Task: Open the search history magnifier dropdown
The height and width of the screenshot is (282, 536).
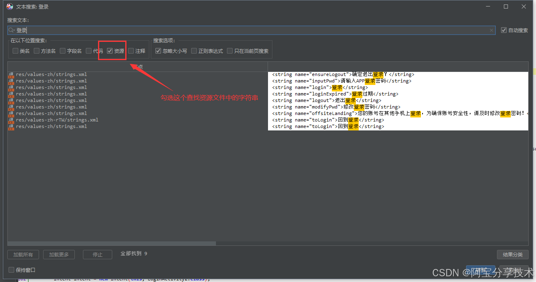Action: pos(12,30)
